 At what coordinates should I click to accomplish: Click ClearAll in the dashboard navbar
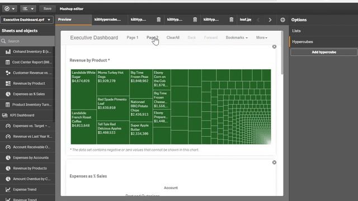point(173,37)
